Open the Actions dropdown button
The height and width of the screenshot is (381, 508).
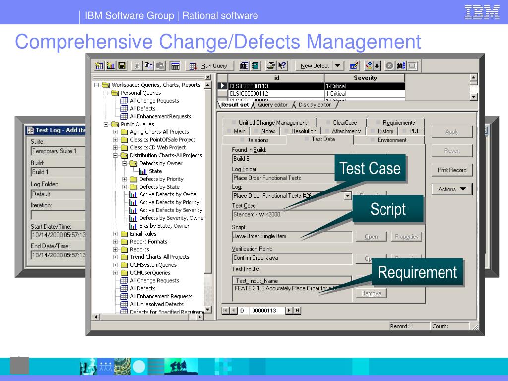[x=452, y=189]
